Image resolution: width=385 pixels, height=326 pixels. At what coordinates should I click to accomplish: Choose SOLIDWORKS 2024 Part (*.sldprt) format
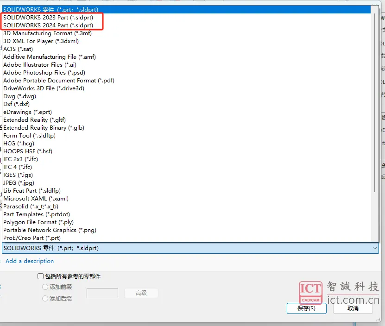(186, 25)
